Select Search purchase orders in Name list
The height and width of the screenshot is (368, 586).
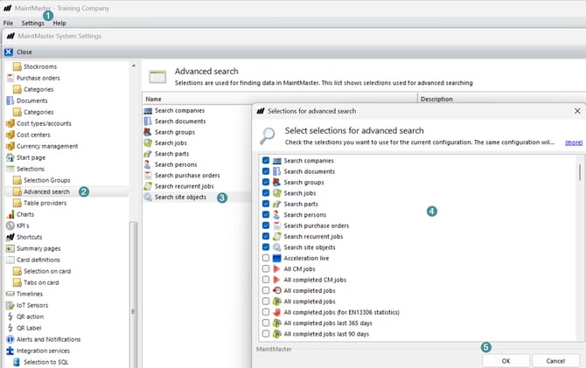pos(187,175)
